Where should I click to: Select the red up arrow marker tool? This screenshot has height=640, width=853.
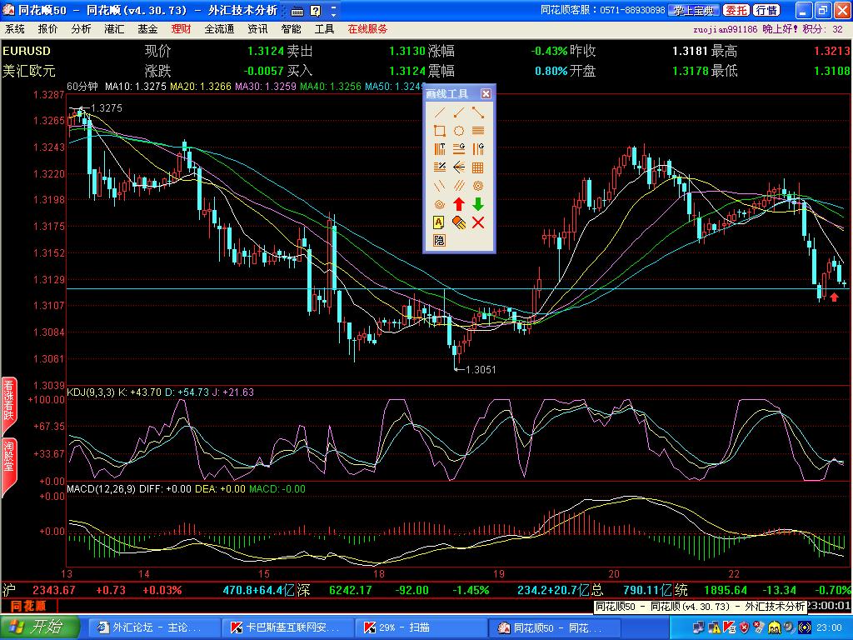point(459,204)
